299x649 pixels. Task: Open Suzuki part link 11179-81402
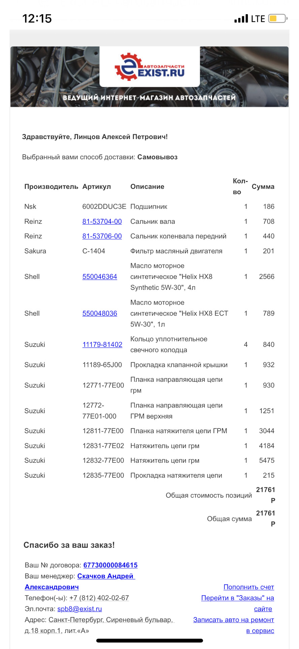click(102, 345)
